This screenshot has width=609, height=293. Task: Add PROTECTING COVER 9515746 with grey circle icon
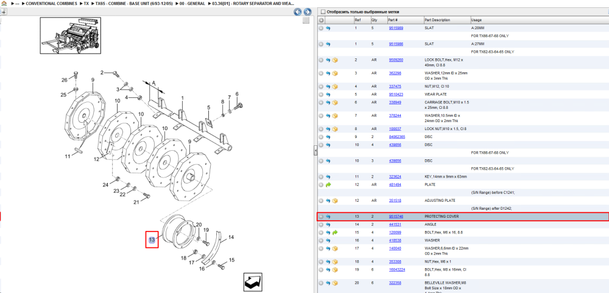[x=321, y=216]
